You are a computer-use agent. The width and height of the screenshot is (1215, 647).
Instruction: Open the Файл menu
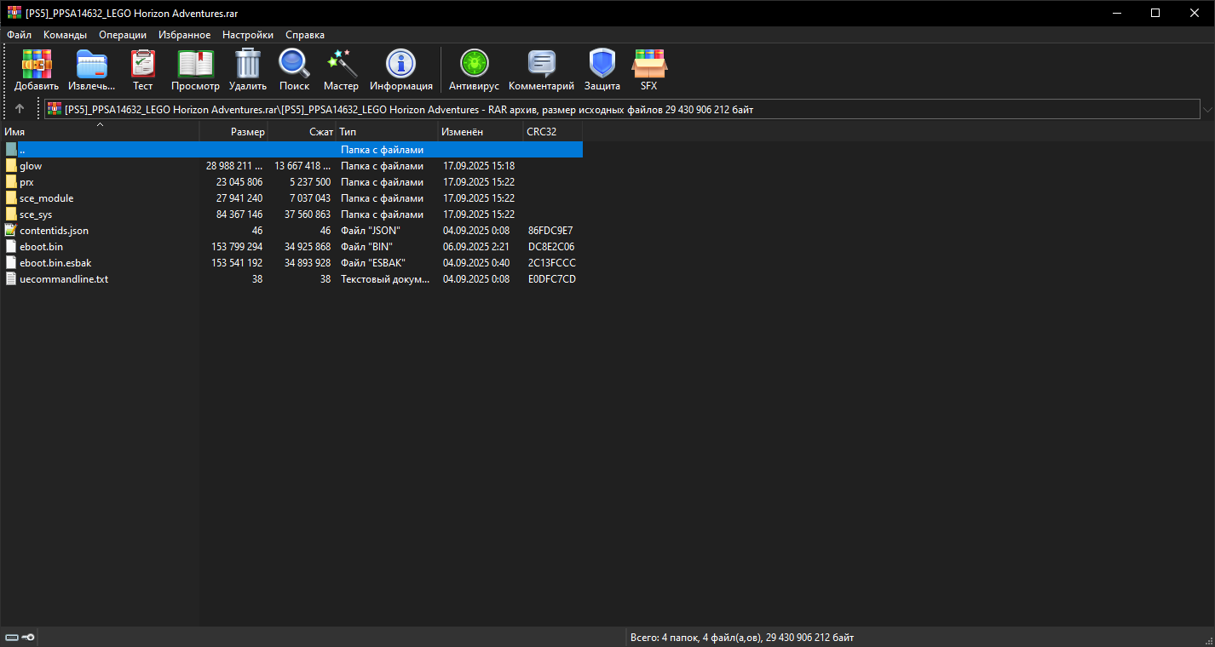[x=19, y=35]
